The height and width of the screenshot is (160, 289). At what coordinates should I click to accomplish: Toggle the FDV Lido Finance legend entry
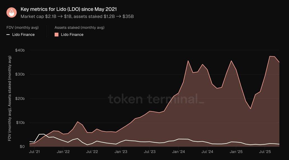tap(23, 35)
